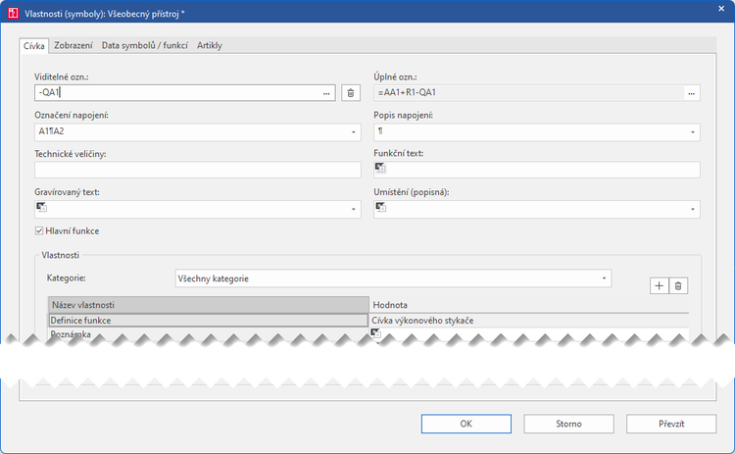Click the translation icon in Umístění (popisná) field
The height and width of the screenshot is (454, 735).
click(x=380, y=207)
